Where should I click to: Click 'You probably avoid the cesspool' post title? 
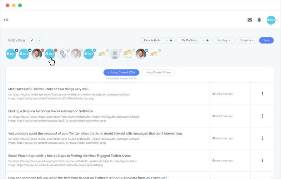[x=95, y=133]
